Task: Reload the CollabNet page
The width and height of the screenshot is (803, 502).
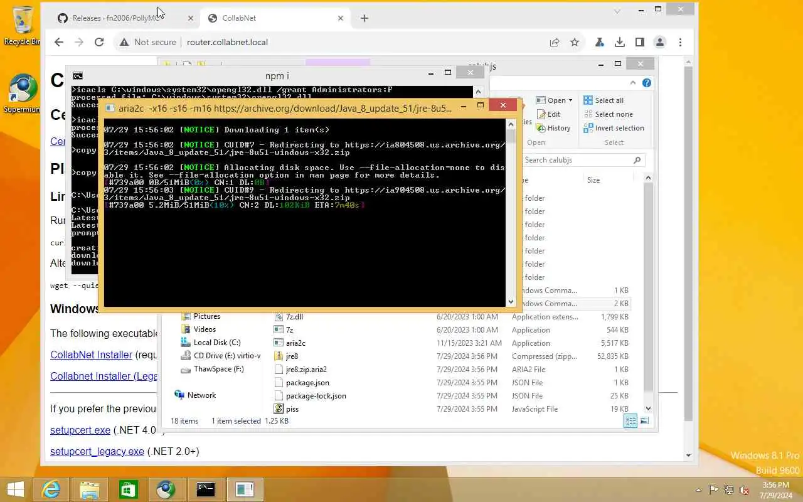Action: pyautogui.click(x=98, y=42)
